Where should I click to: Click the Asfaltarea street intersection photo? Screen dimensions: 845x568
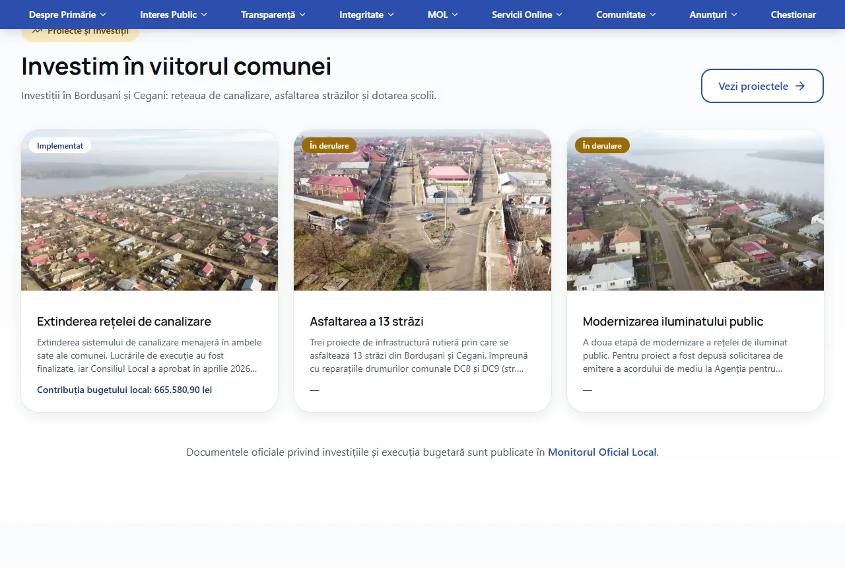(422, 210)
